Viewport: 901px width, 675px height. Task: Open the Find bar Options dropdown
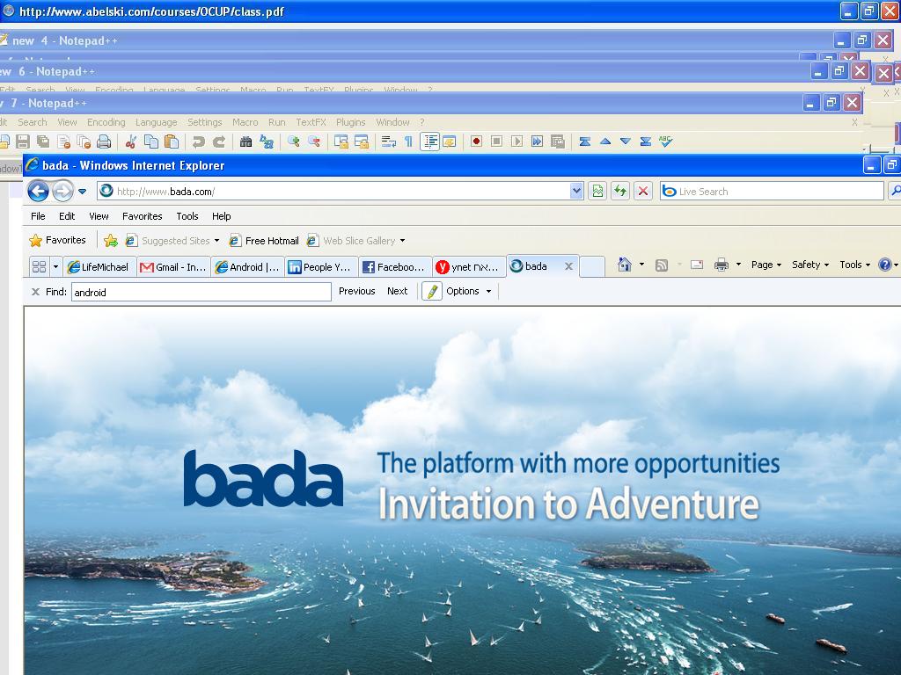[468, 291]
